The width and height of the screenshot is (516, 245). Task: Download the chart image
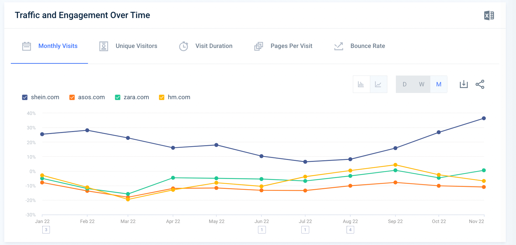464,84
